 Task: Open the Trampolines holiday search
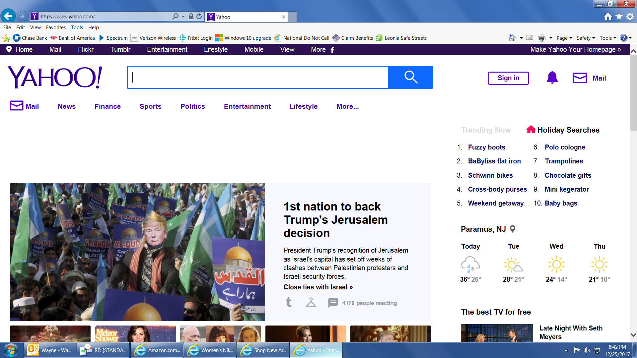pos(564,161)
